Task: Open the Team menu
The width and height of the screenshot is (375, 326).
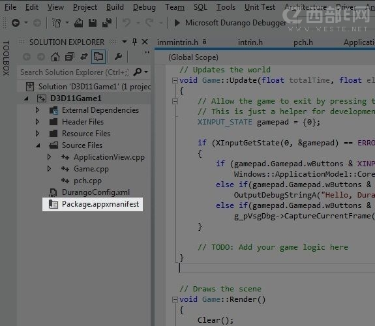Action: (x=175, y=7)
